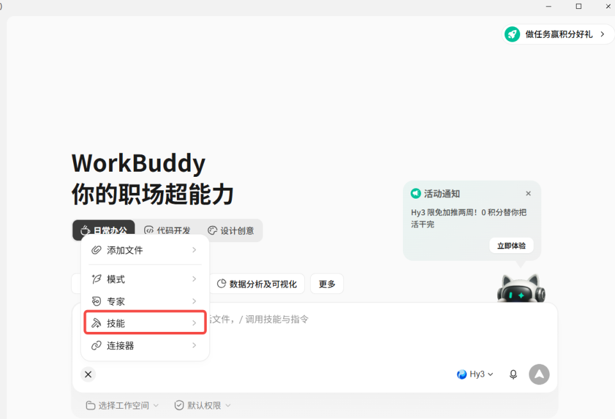Viewport: 615px width, 419px height.
Task: Click the code icon on 代码开发
Action: [x=149, y=230]
